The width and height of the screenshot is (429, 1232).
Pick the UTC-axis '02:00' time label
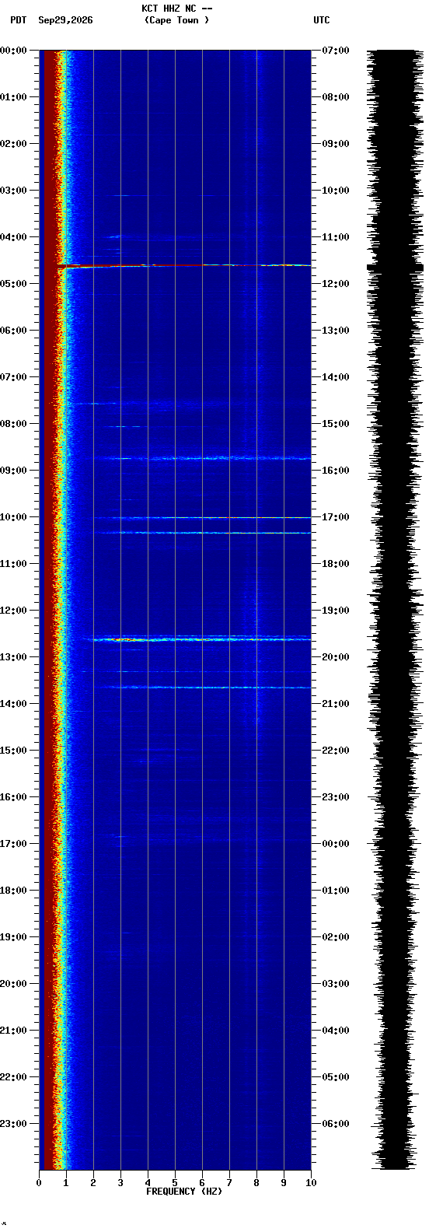click(336, 937)
